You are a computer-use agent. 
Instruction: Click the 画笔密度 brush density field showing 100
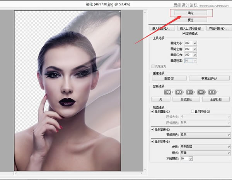(x=189, y=49)
